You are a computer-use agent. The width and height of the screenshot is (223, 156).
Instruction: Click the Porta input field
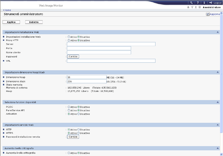point(99,48)
